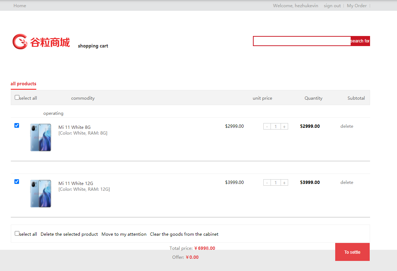
Task: Click Clear the goods from the cabinet
Action: coord(184,234)
